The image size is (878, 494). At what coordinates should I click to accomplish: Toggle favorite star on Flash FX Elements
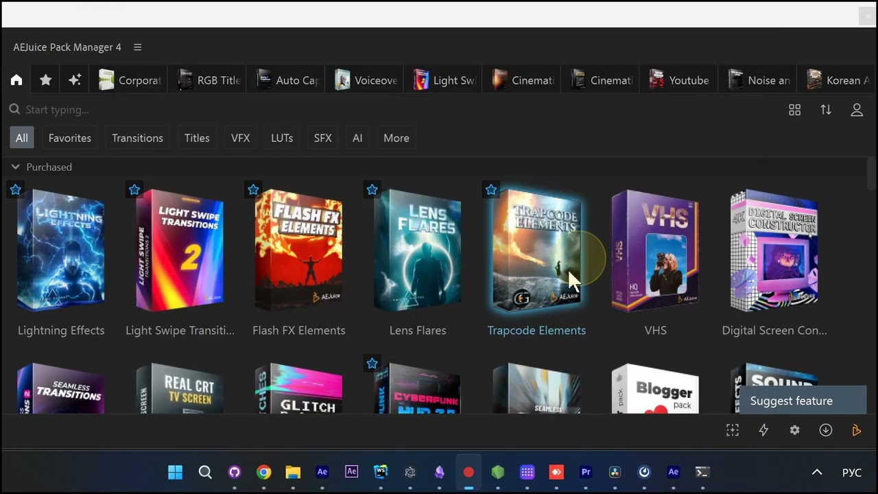coord(253,189)
